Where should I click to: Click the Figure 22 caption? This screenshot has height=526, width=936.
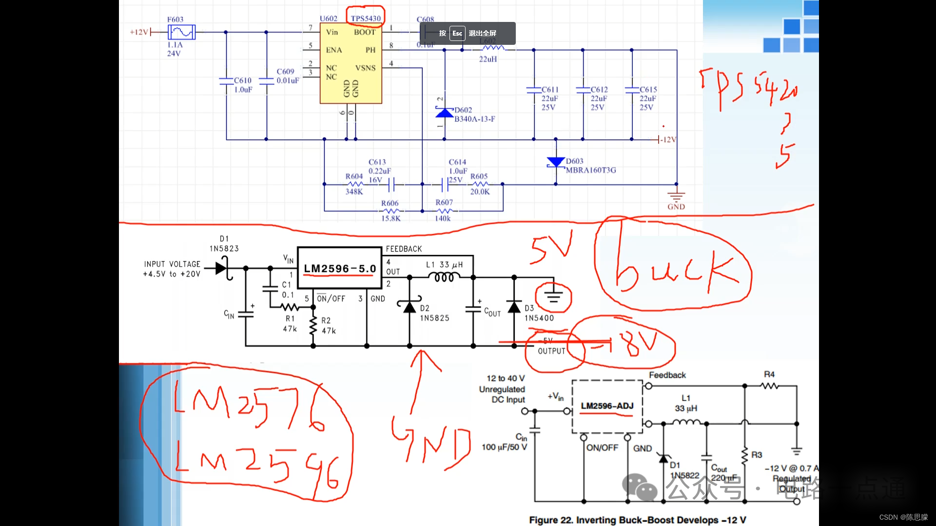coord(638,520)
